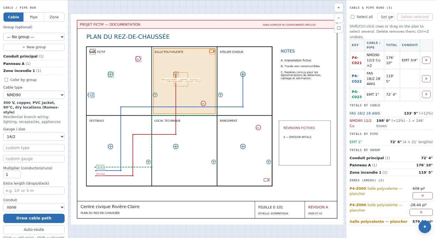Click the thermostat symbol on Salle Polyvalente wall
This screenshot has width=436, height=238.
tap(155, 95)
